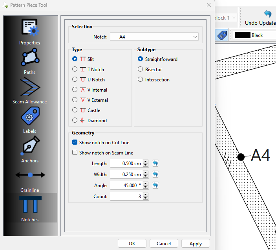Click the label tool icon in toolbar

(x=222, y=35)
